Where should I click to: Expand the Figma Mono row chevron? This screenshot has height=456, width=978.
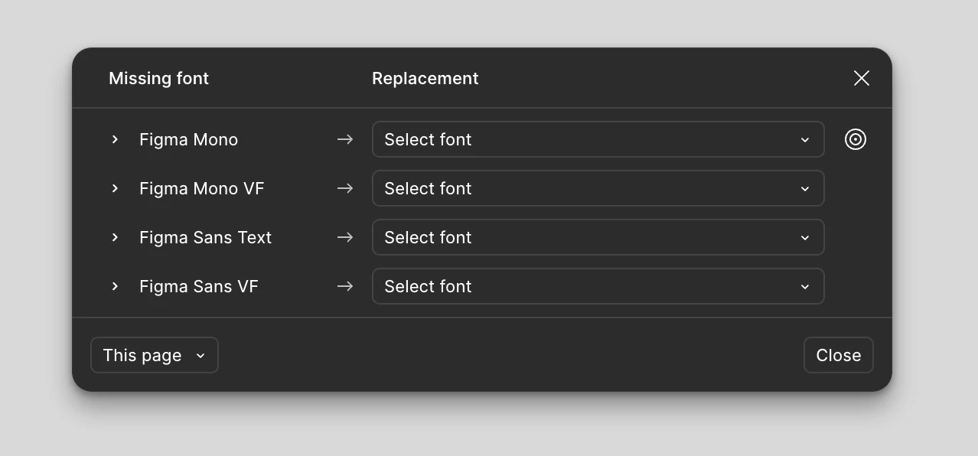[x=115, y=139]
